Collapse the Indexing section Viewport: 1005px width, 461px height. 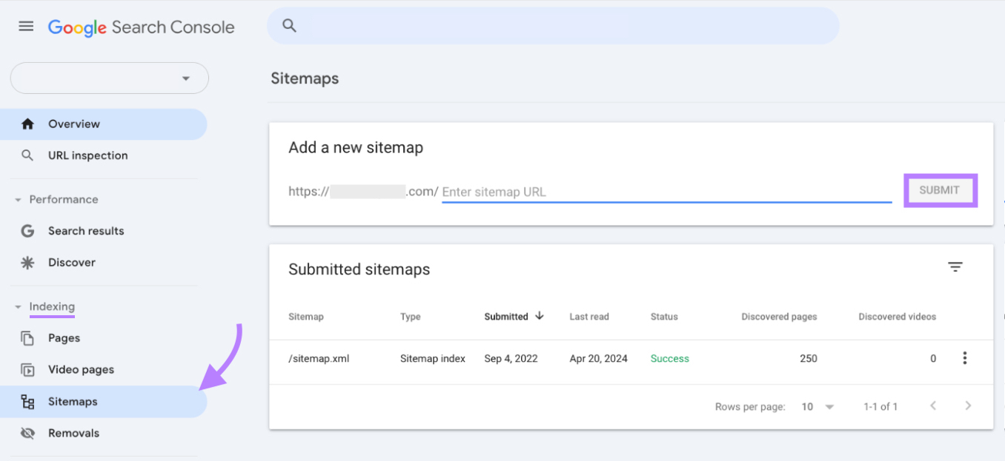tap(17, 306)
